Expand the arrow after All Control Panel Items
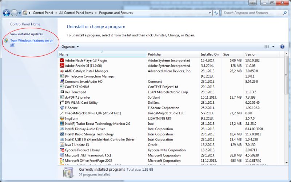The width and height of the screenshot is (291, 182). click(x=96, y=13)
